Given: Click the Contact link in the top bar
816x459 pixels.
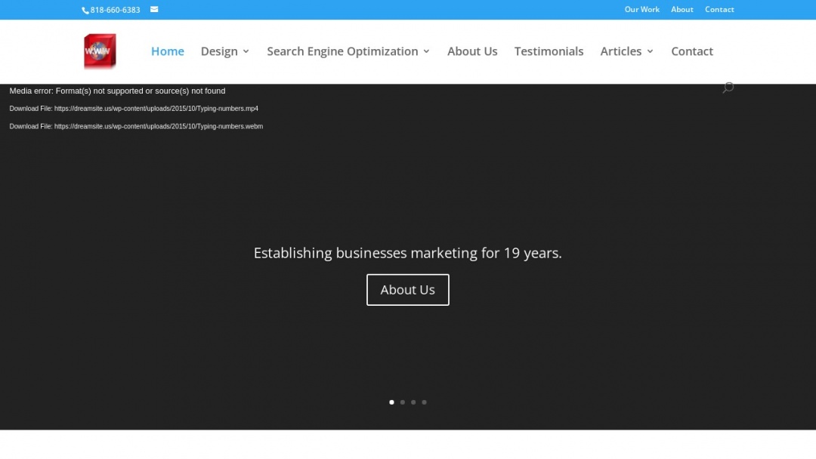Looking at the screenshot, I should 719,9.
